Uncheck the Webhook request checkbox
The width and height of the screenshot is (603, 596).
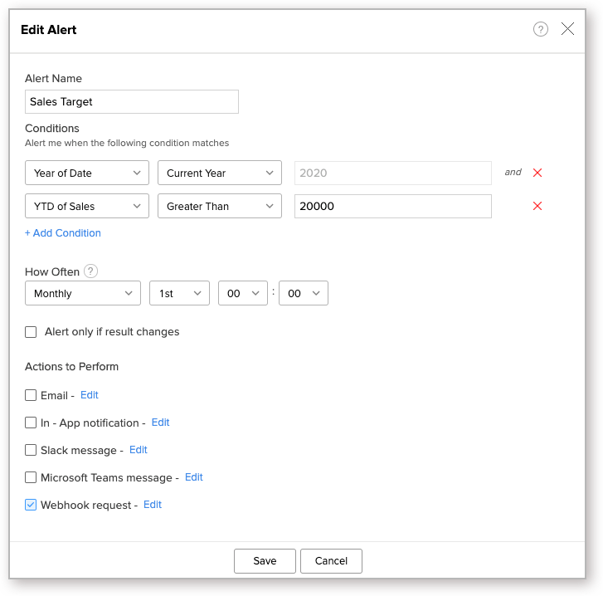coord(31,505)
